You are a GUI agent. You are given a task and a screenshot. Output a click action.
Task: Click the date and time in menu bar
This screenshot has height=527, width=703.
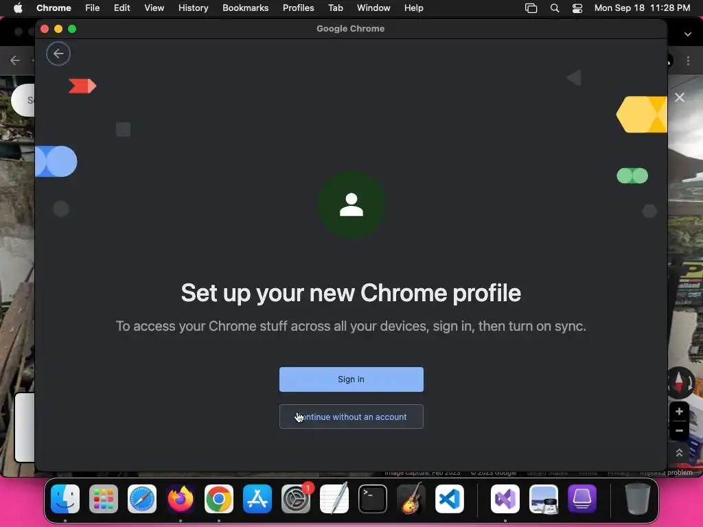click(642, 8)
